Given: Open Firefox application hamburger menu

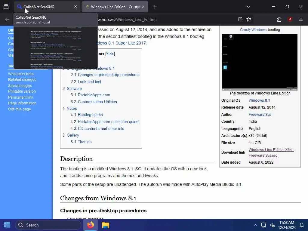Looking at the screenshot, I should tap(300, 19).
